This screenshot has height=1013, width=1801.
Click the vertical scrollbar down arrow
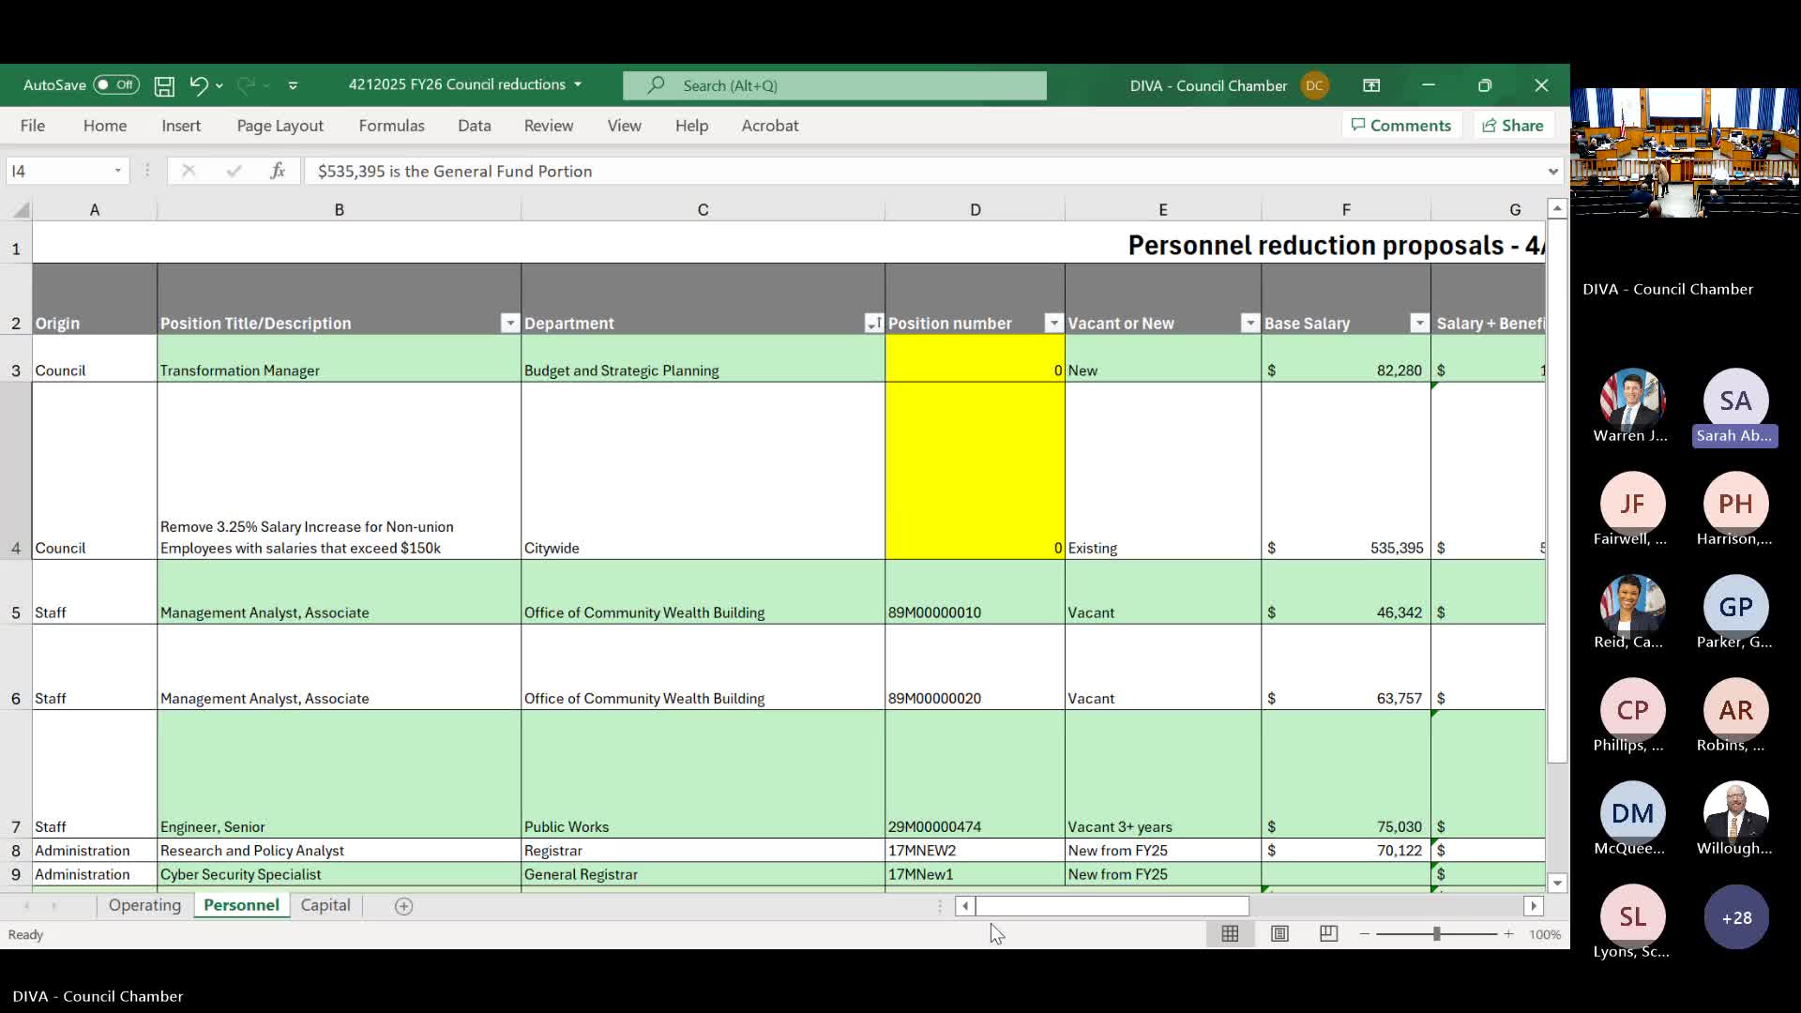point(1557,883)
